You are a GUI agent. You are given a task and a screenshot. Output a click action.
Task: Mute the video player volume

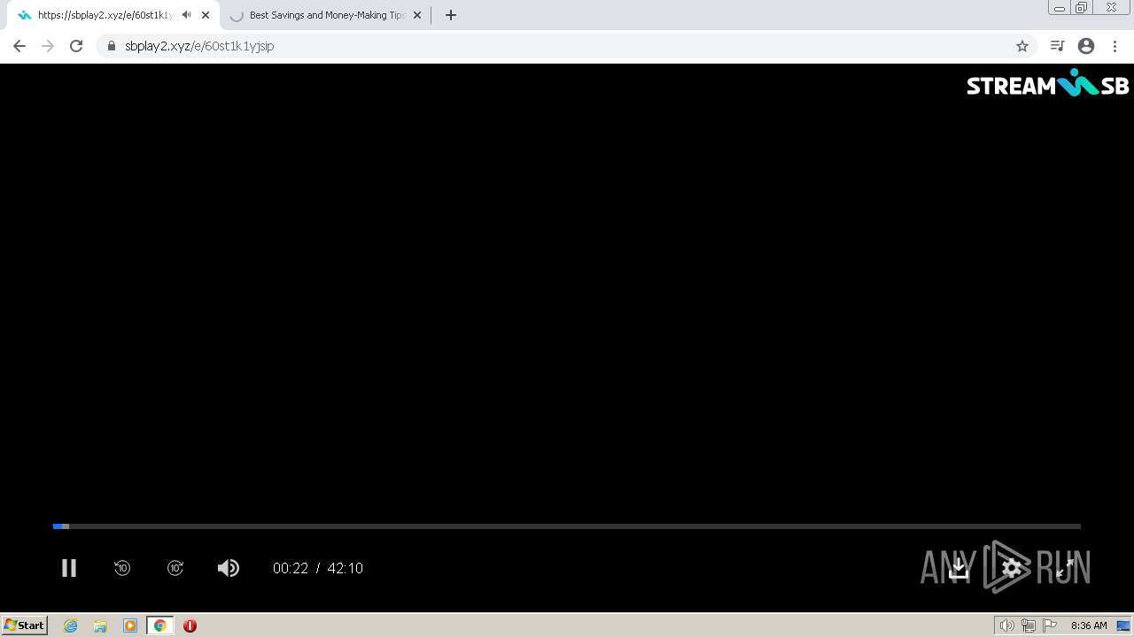229,568
